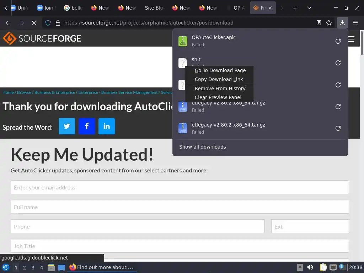Select the second etlegacy-v2.80.2-x86_64.tar.gz entry
This screenshot has width=364, height=273.
tap(260, 128)
